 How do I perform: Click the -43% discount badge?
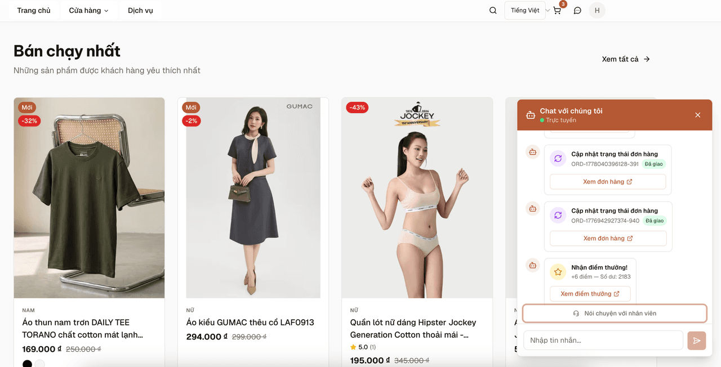pos(357,108)
